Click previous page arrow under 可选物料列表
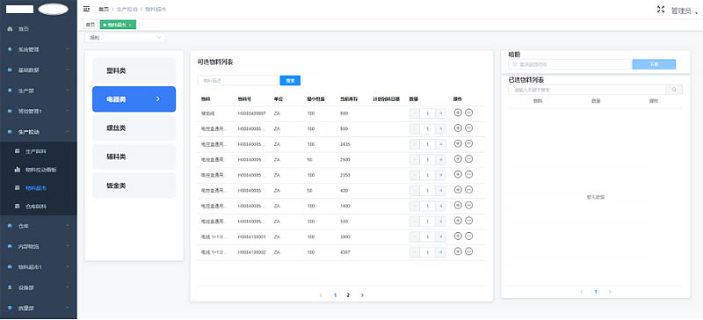The width and height of the screenshot is (703, 320). (x=321, y=295)
